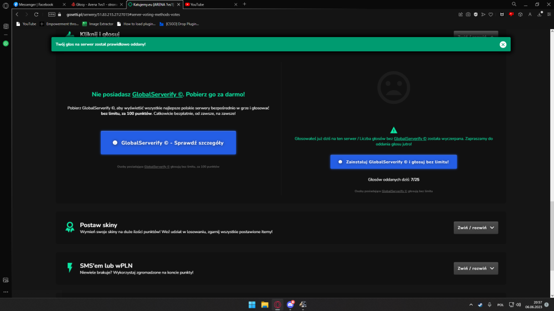Open the account profile icon
Image resolution: width=554 pixels, height=311 pixels.
[530, 14]
